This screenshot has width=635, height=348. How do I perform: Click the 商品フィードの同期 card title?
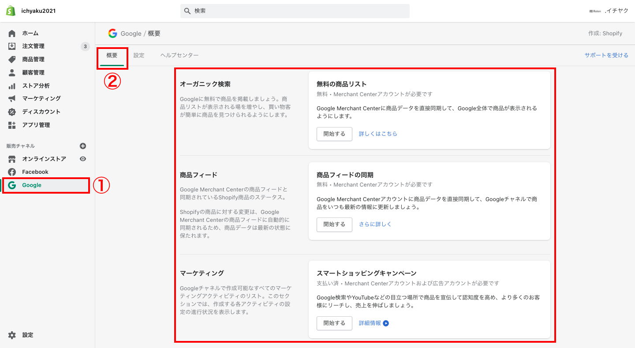[345, 175]
